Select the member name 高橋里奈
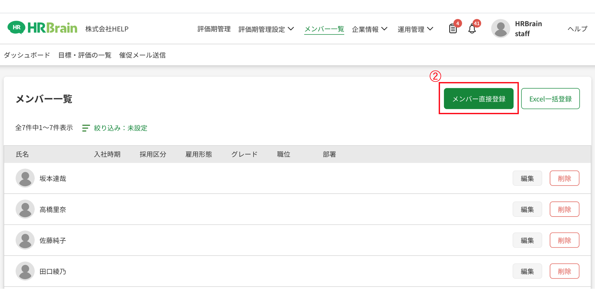 point(53,209)
